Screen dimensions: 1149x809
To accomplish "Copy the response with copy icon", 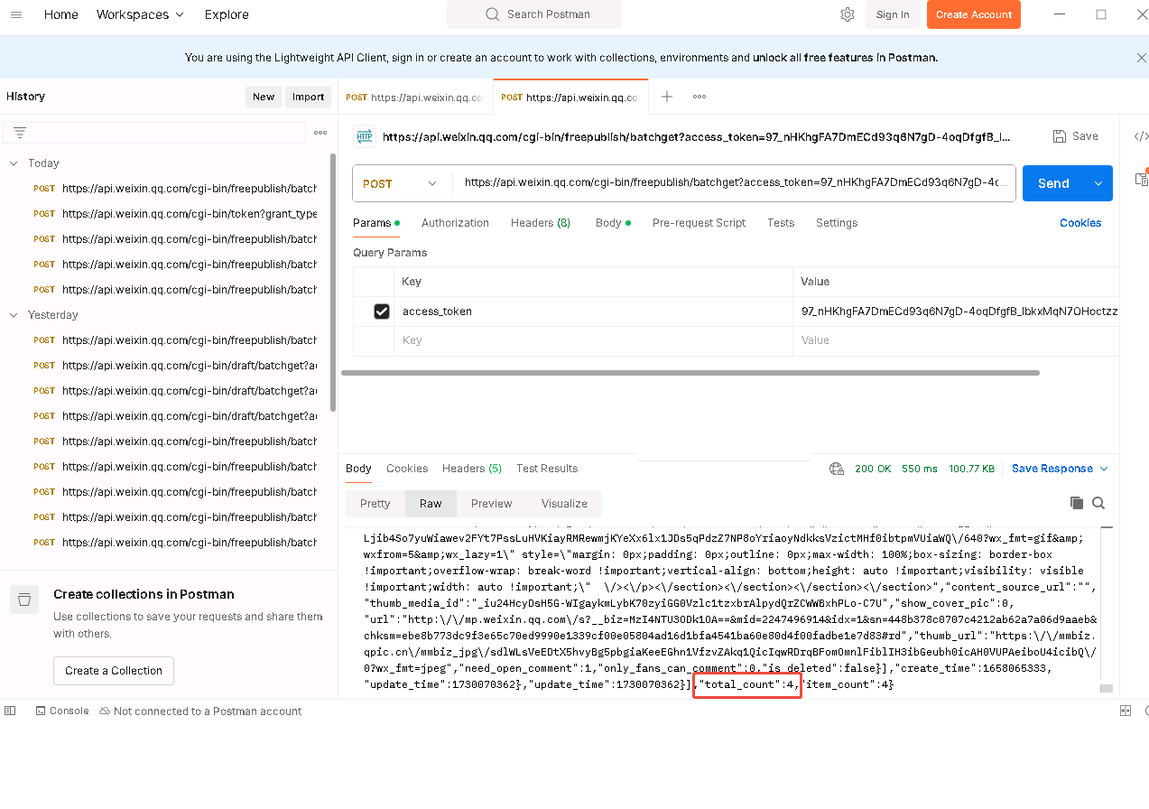I will click(x=1076, y=503).
